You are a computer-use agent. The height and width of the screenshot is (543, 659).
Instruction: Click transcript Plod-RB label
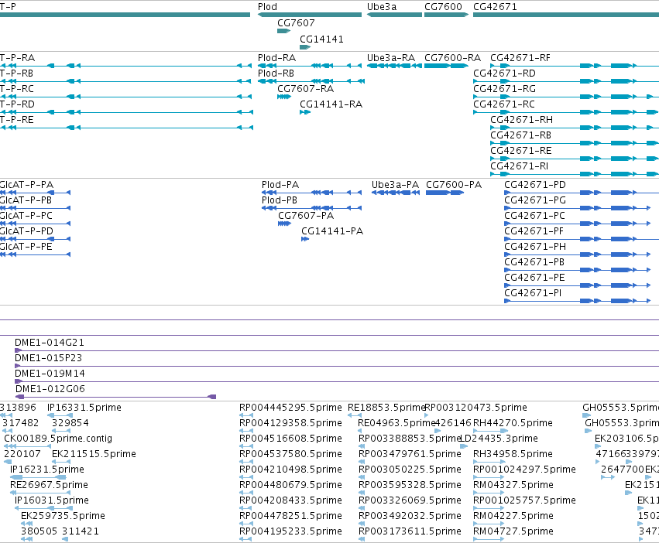point(276,73)
